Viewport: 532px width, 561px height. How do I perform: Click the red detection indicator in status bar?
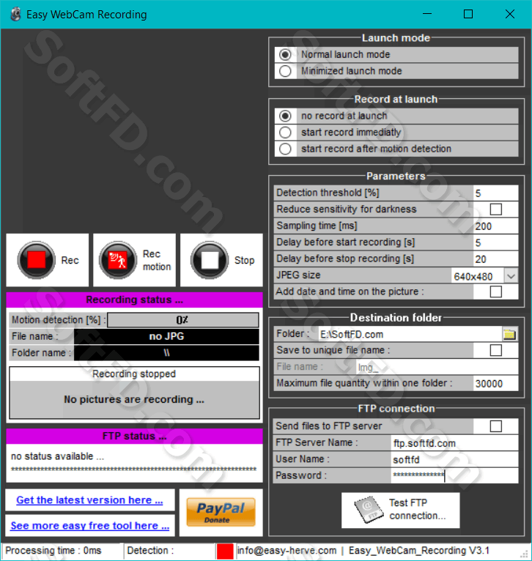coord(225,551)
